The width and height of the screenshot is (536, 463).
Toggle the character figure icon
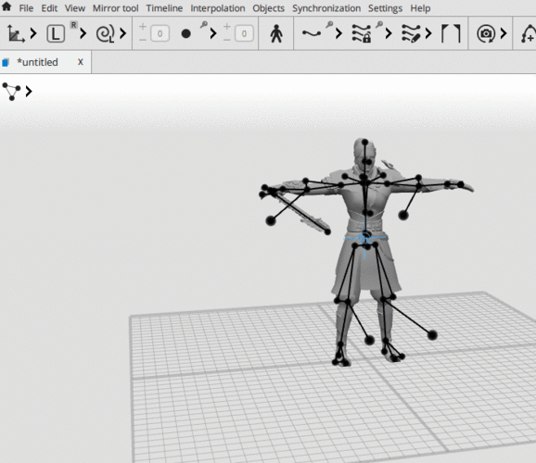[x=276, y=34]
